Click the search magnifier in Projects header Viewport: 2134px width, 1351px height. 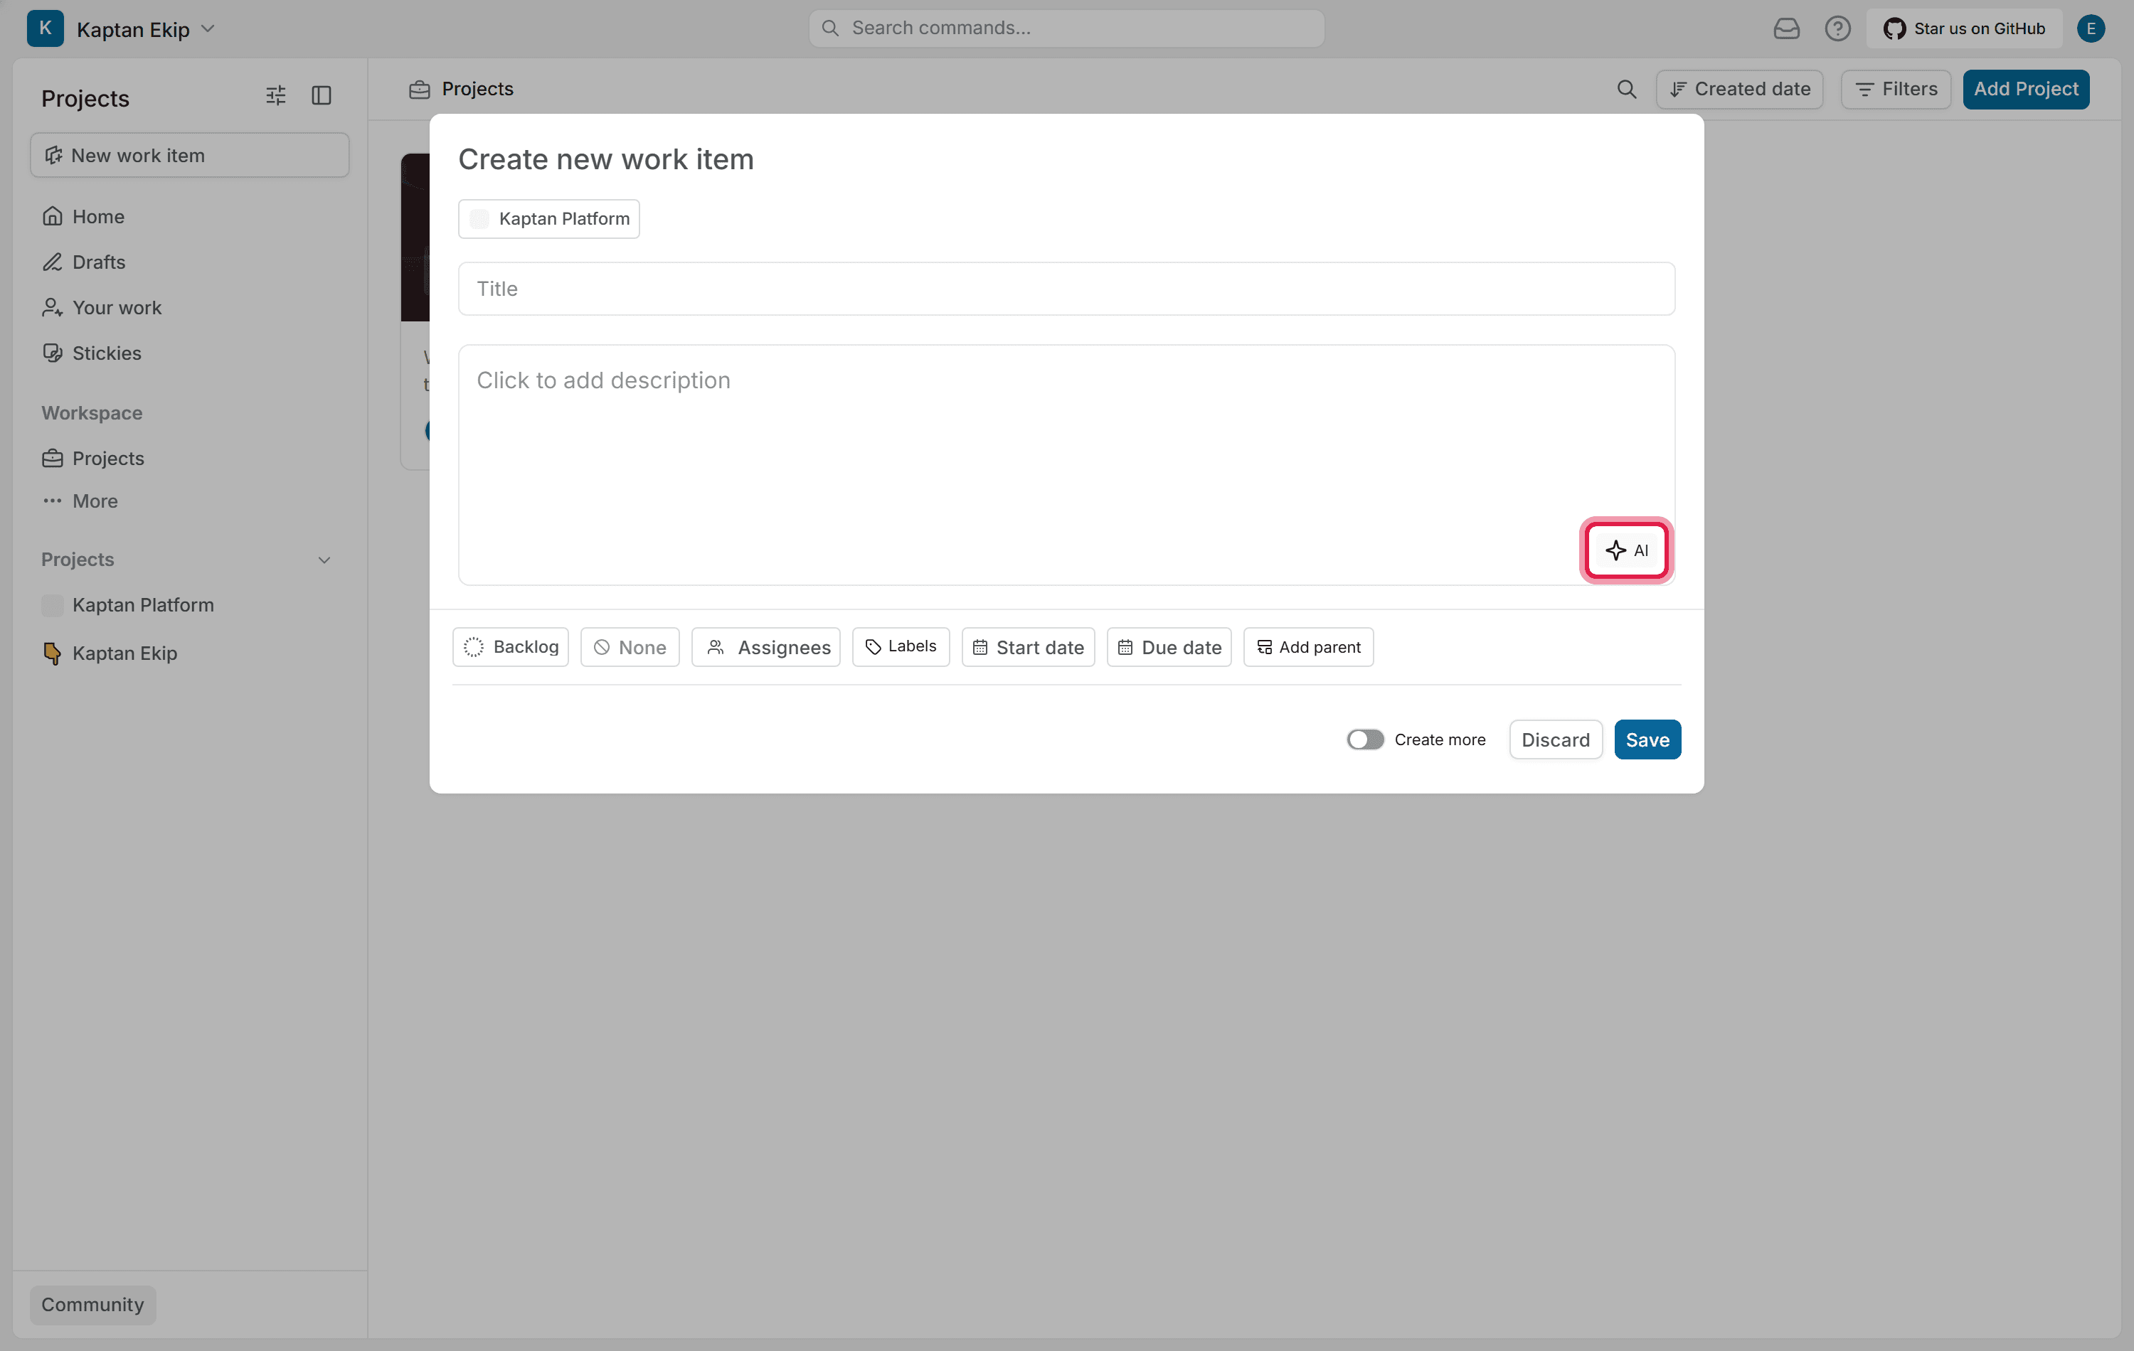[1626, 89]
